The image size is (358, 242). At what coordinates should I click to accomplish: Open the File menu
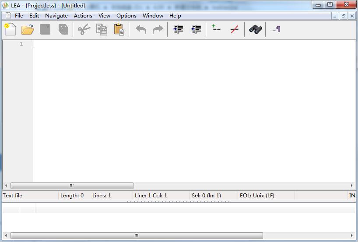(x=19, y=15)
